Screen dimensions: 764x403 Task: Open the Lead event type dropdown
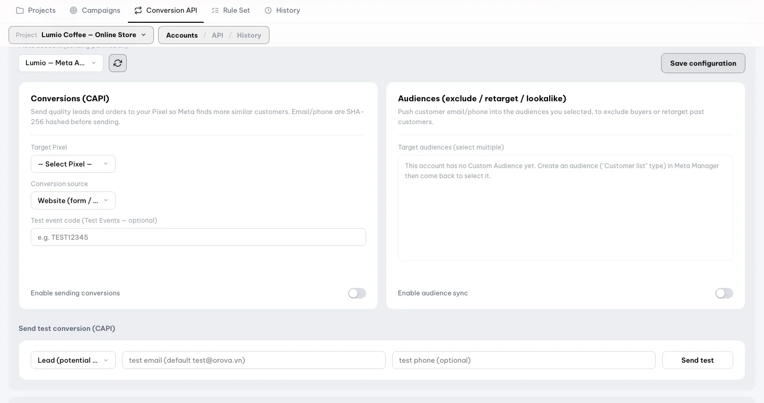pos(73,360)
